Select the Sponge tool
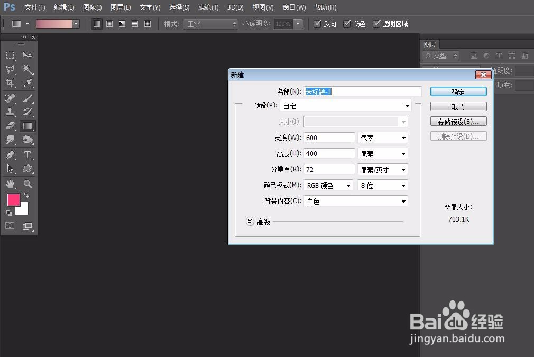 (x=27, y=140)
